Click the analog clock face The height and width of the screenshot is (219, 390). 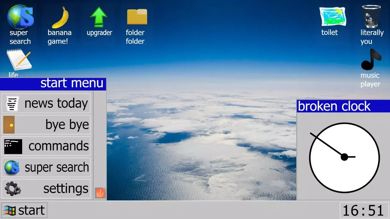[x=344, y=158]
